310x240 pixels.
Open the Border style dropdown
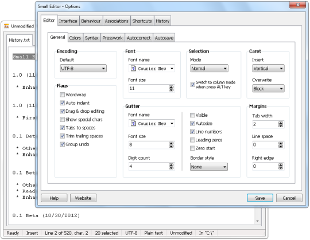tap(209, 167)
